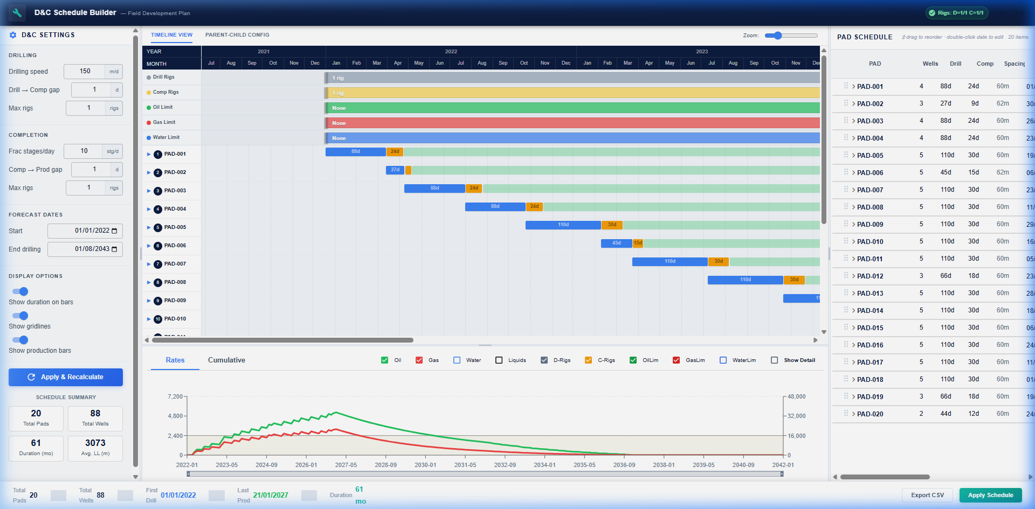This screenshot has width=1035, height=509.
Task: Expand PAD-007 row in Pad Schedule
Action: pos(854,190)
